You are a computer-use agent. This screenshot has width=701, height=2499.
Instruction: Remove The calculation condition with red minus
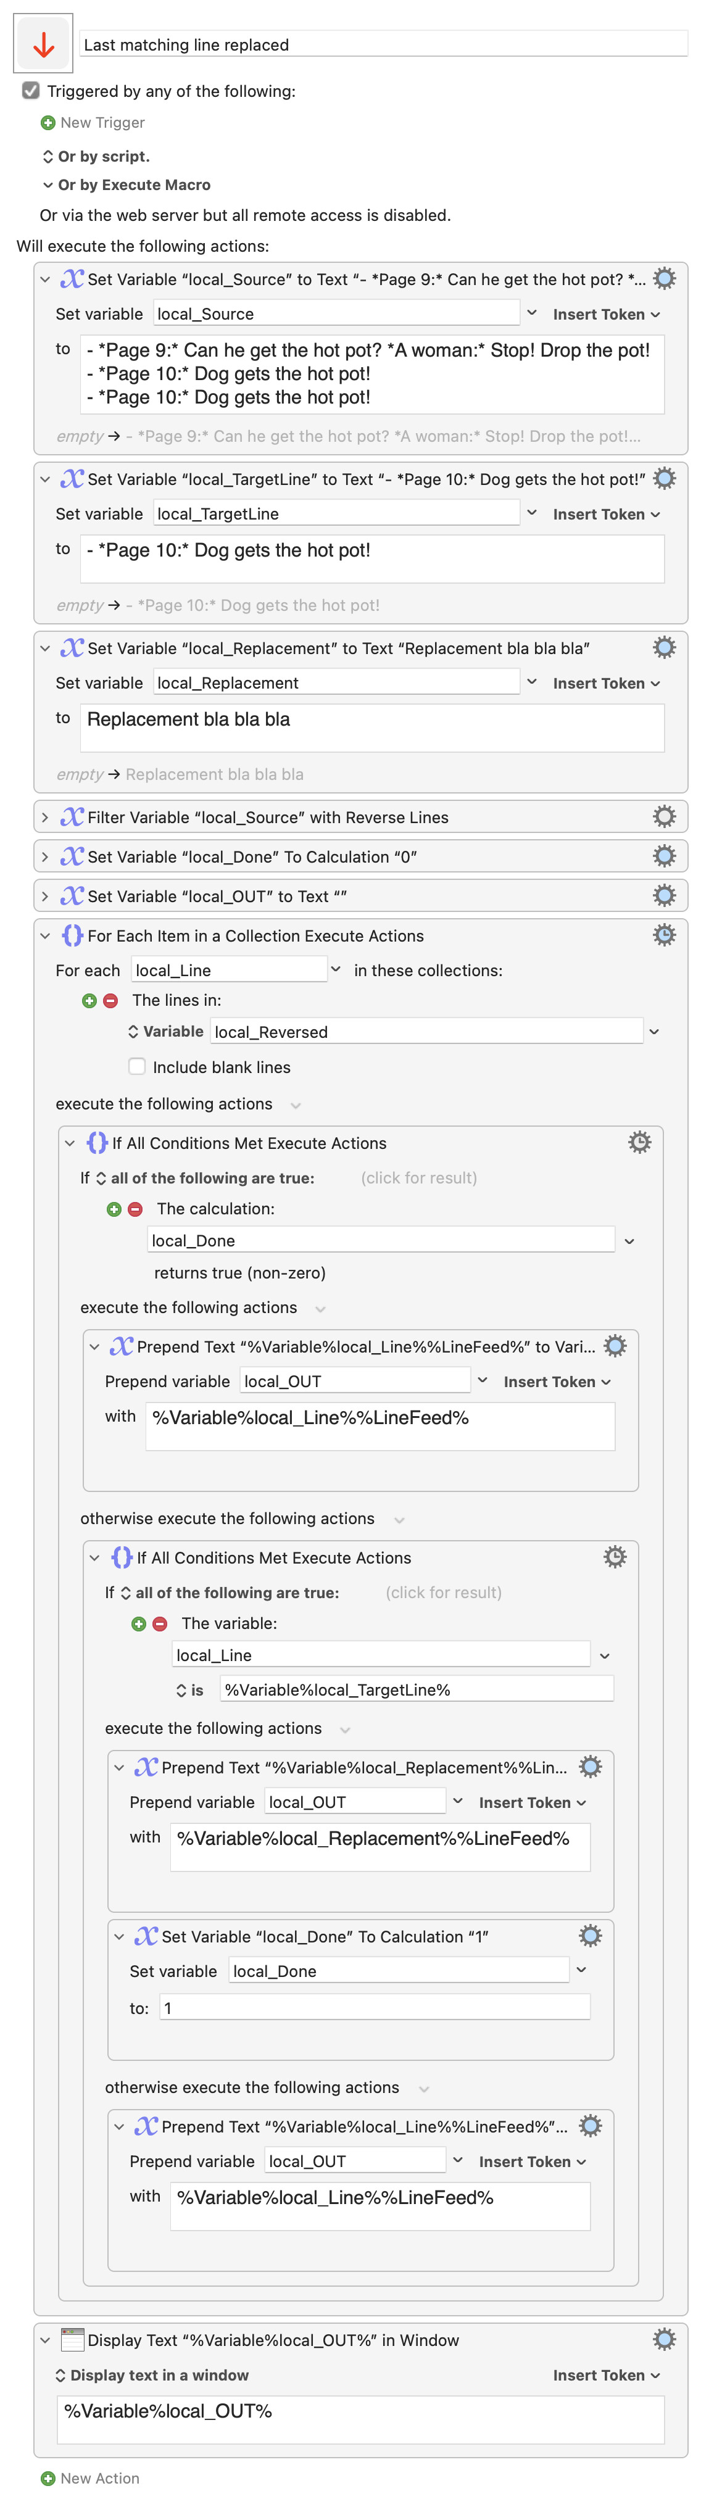(136, 1209)
